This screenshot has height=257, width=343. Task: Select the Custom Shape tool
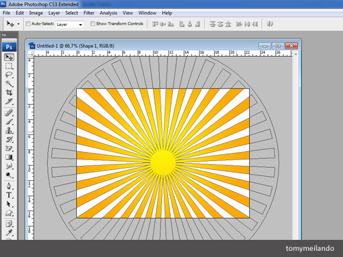pos(9,213)
